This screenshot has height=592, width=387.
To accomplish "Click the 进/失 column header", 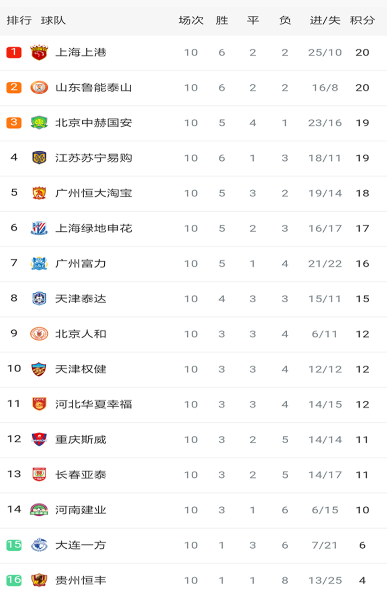I will [x=325, y=20].
